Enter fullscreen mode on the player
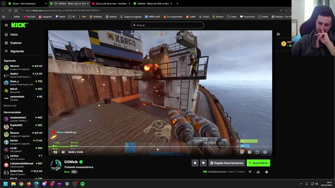The width and height of the screenshot is (335, 188). coord(257,152)
